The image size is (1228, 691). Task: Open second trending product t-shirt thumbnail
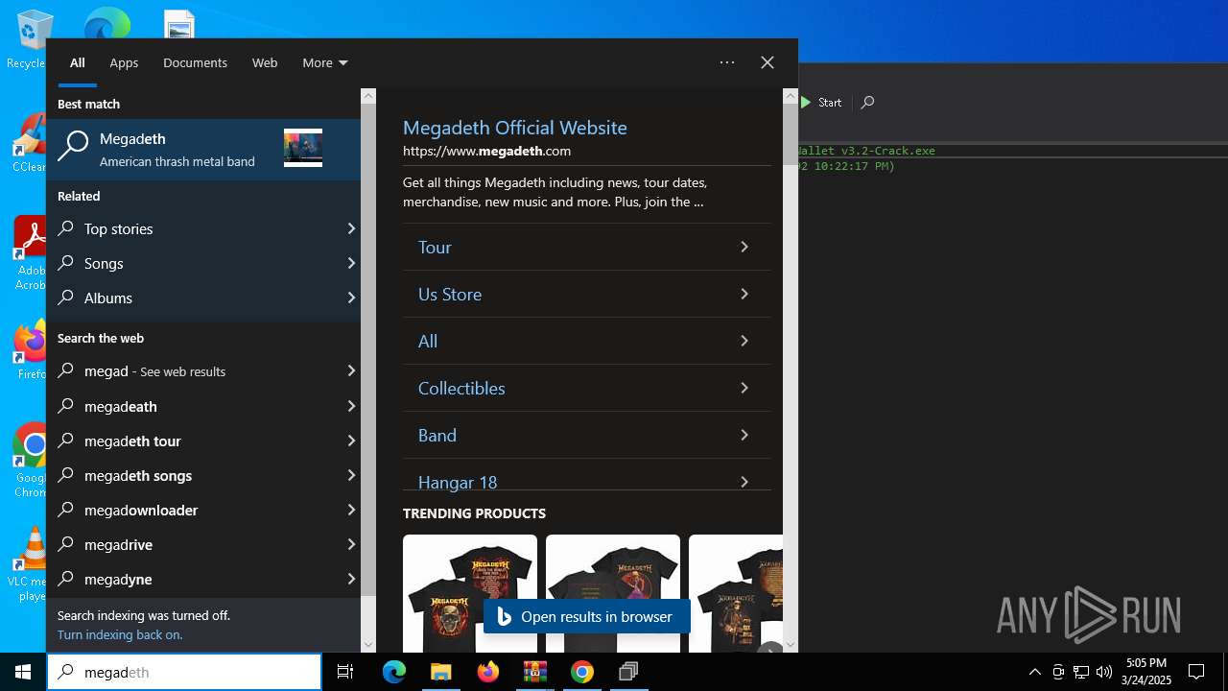point(613,593)
